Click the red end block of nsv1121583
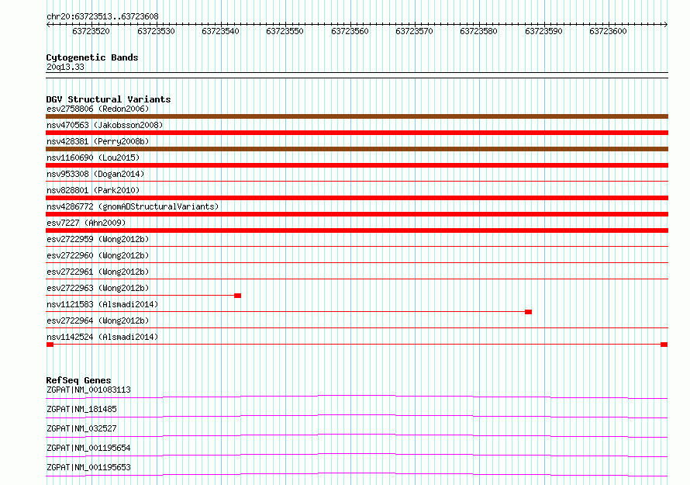This screenshot has width=690, height=485. 529,312
